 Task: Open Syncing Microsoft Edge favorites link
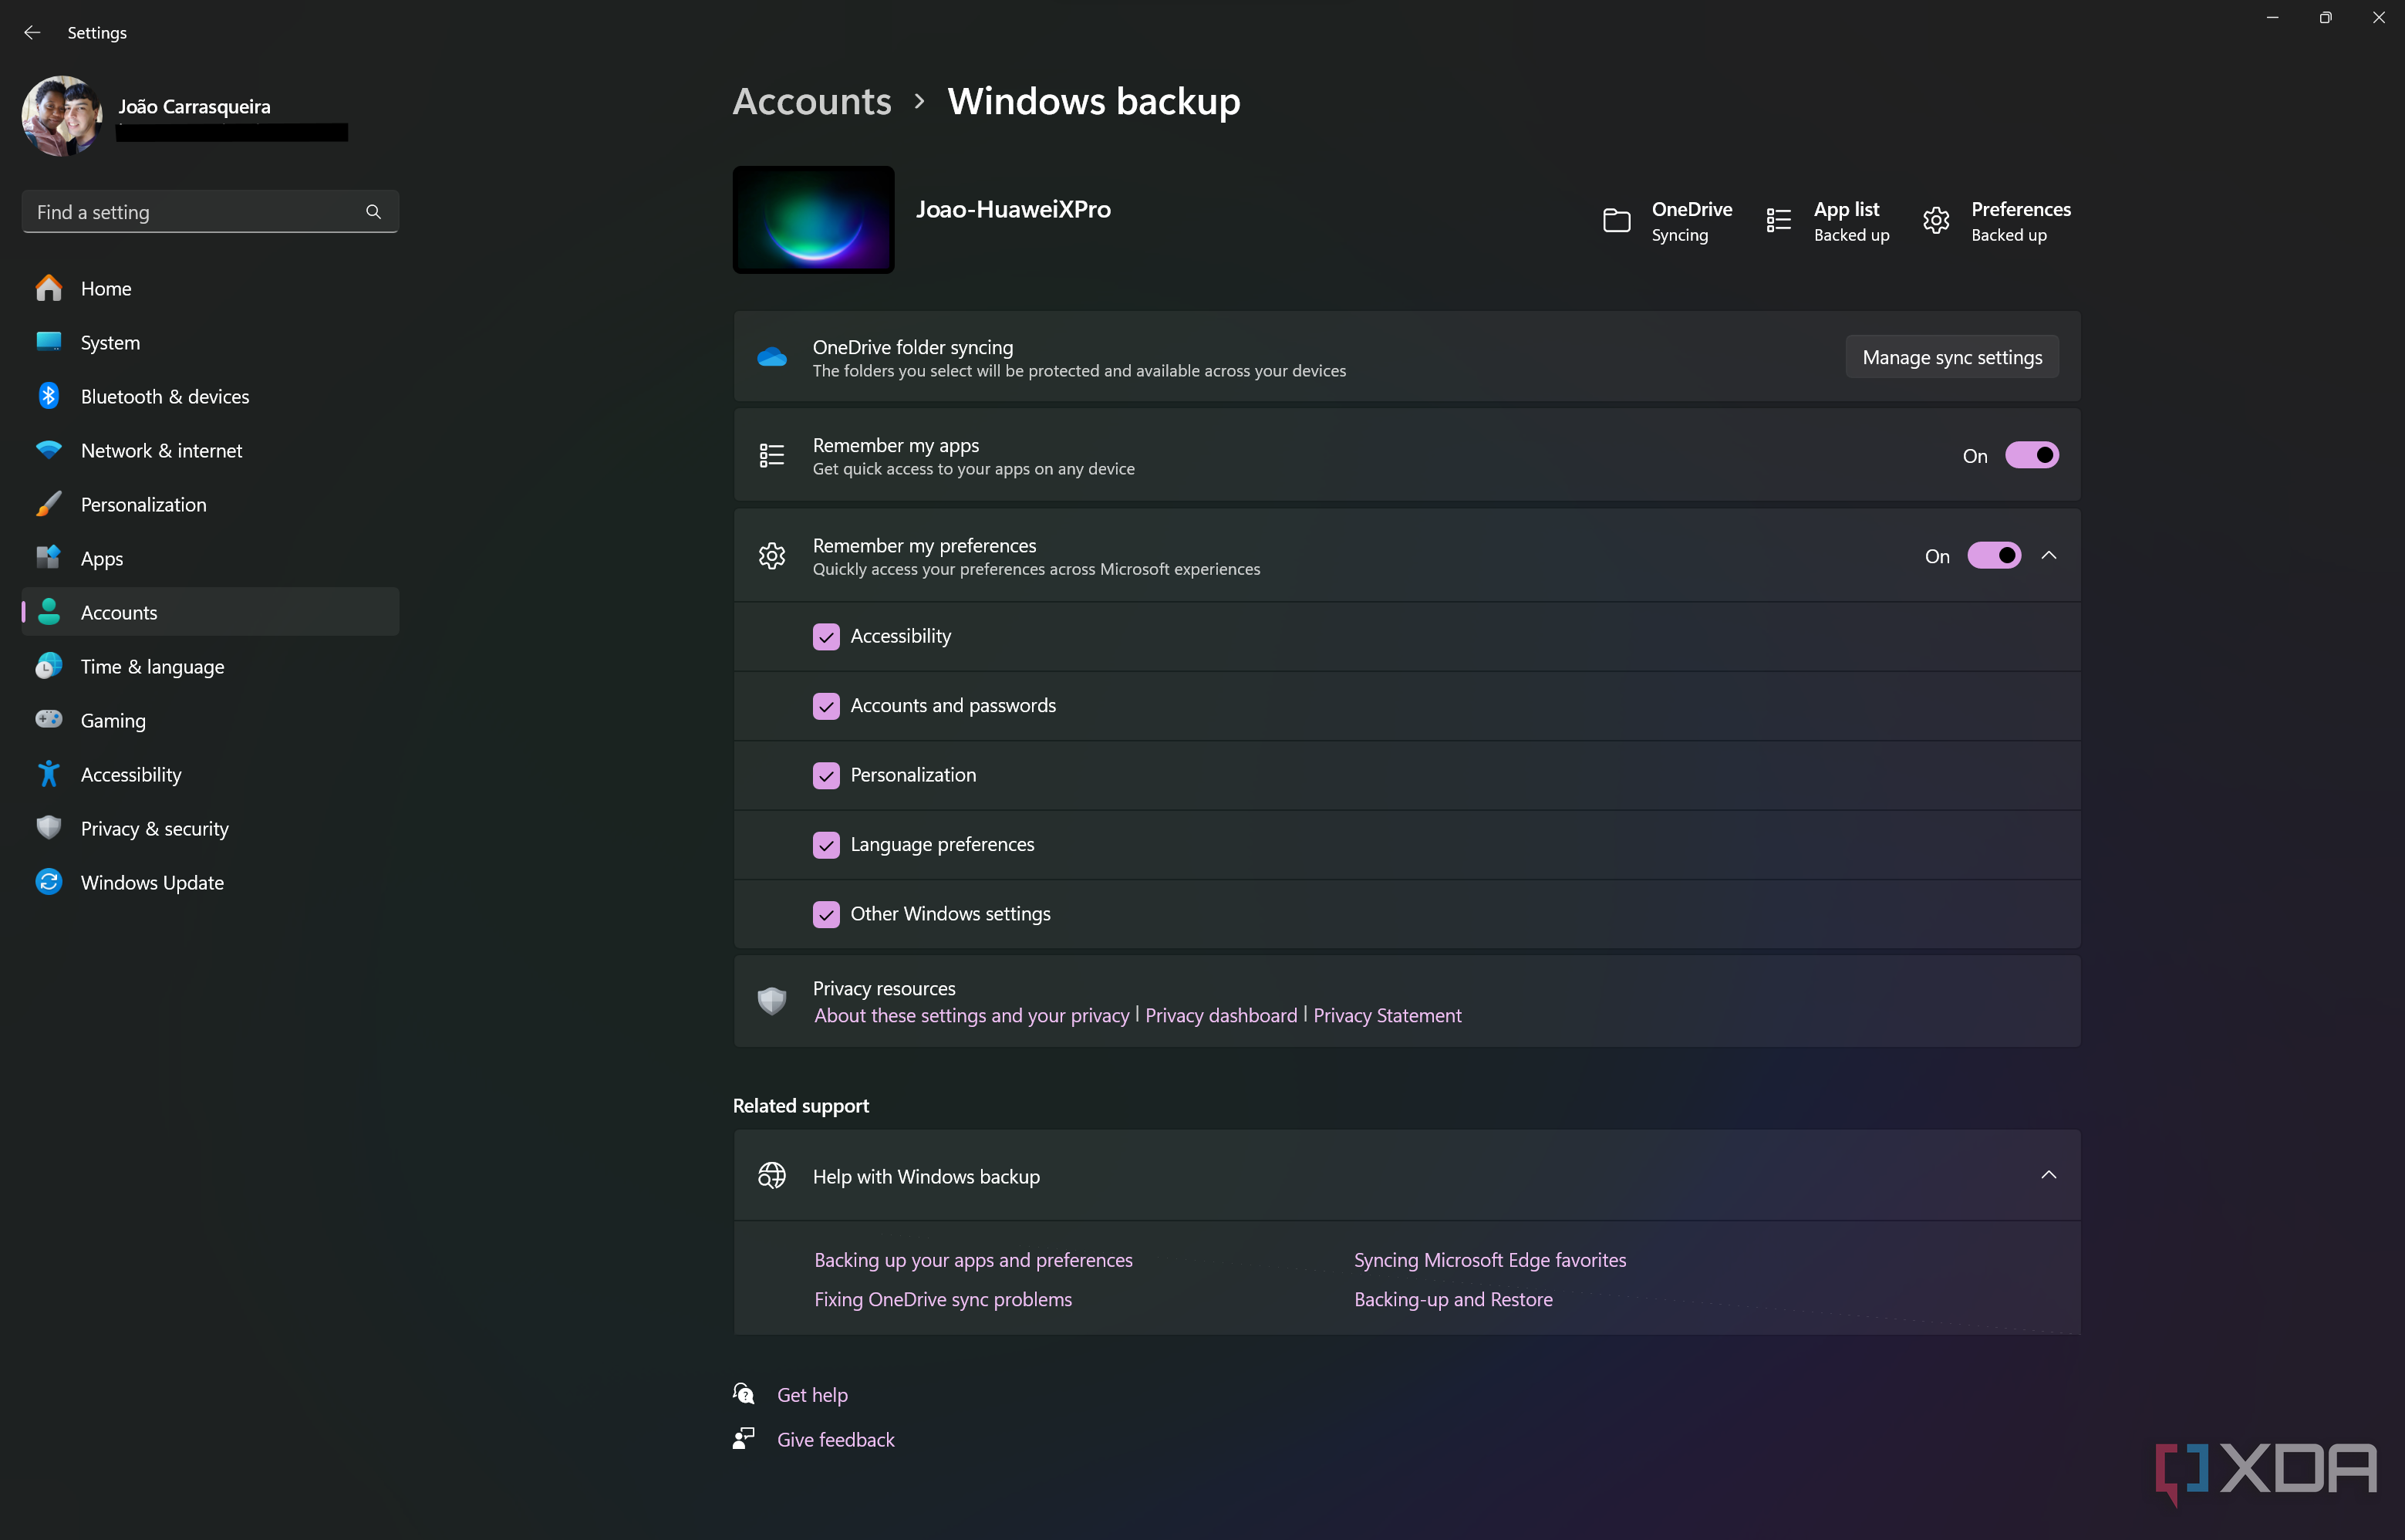1489,1260
